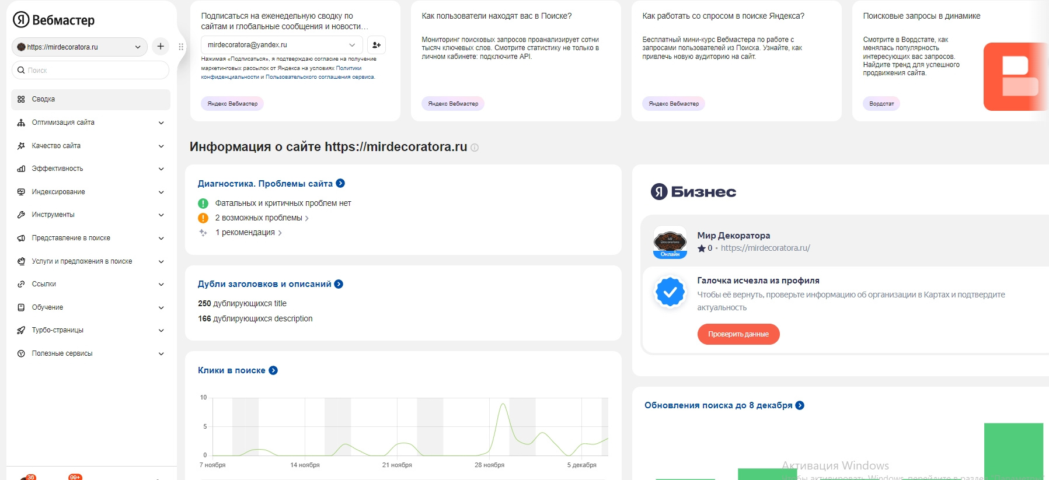Image resolution: width=1049 pixels, height=480 pixels.
Task: Expand Полезные сервисы section chevron
Action: coord(161,353)
